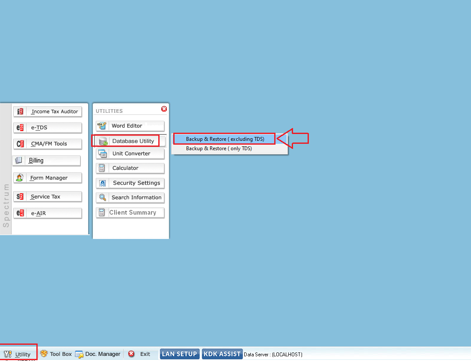
Task: Click Tool Box label in bottom bar
Action: coord(61,354)
